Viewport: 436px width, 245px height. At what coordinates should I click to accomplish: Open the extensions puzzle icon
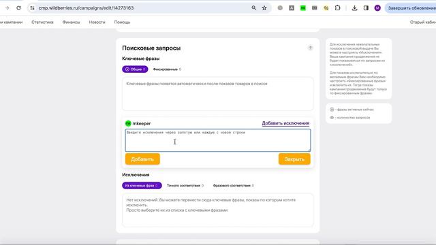(x=338, y=8)
